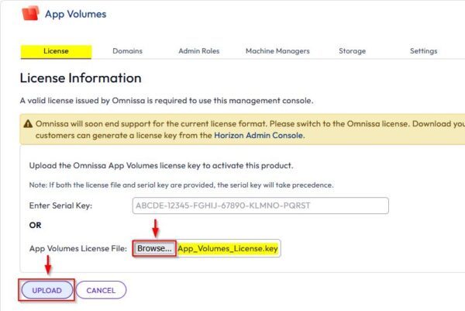
Task: Click the App Volumes title text
Action: [x=76, y=14]
